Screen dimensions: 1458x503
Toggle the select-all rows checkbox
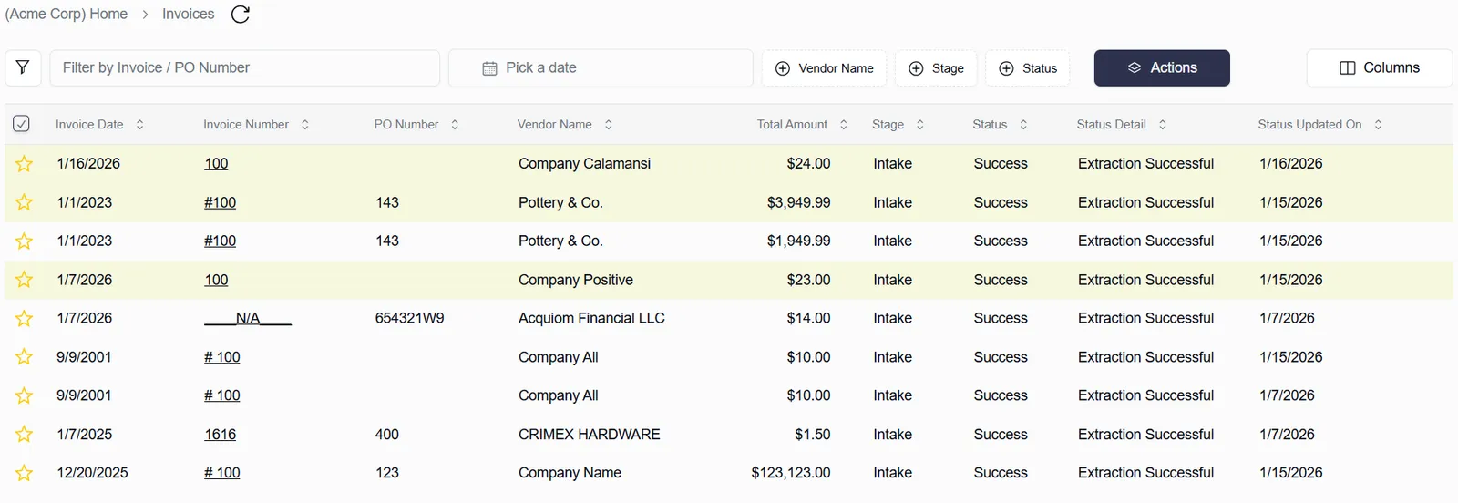coord(22,123)
